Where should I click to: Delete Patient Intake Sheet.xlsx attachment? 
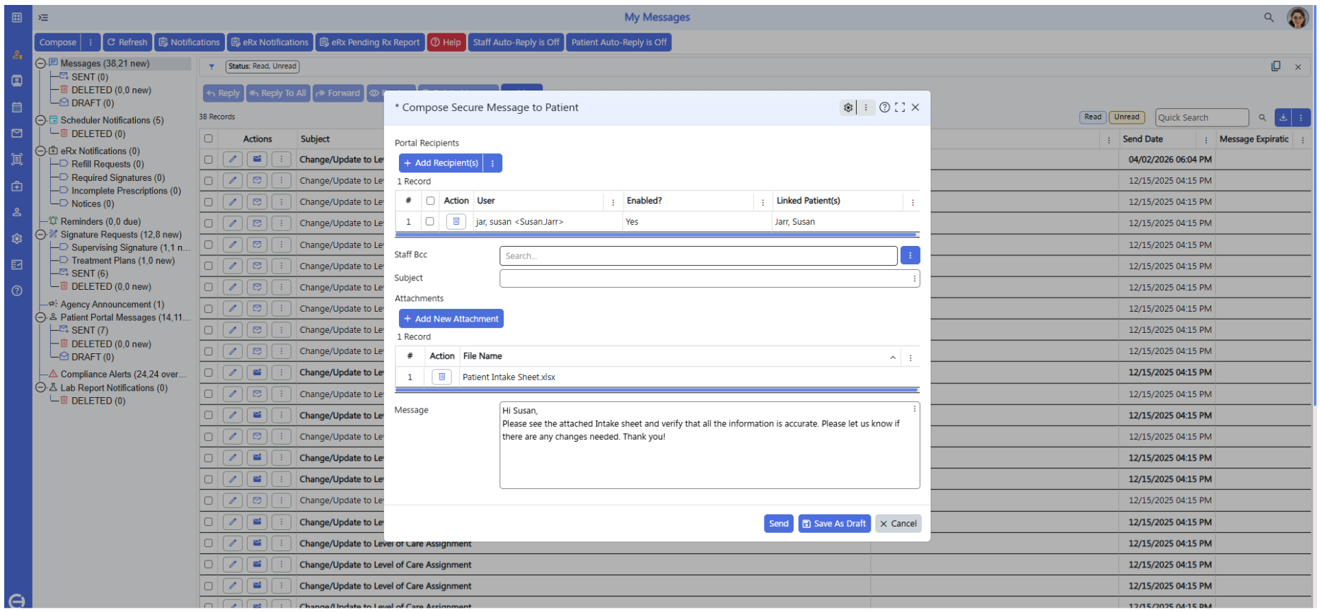(441, 377)
